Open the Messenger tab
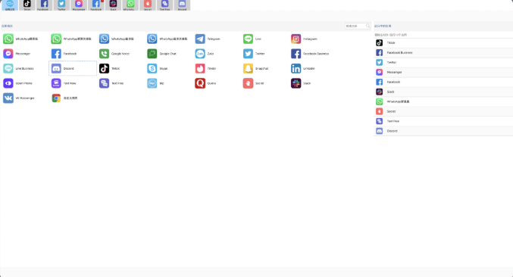 tap(79, 5)
